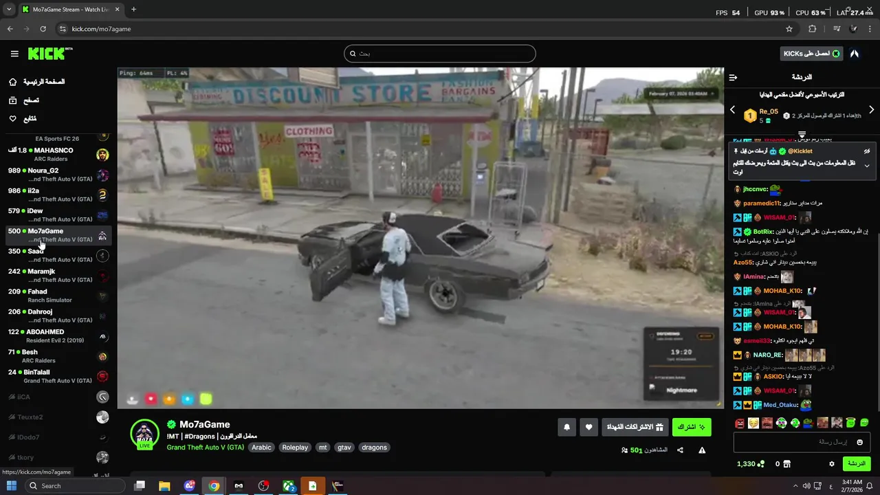Open BinTalall channel in sidebar
Viewport: 880px width, 495px height.
(58, 376)
